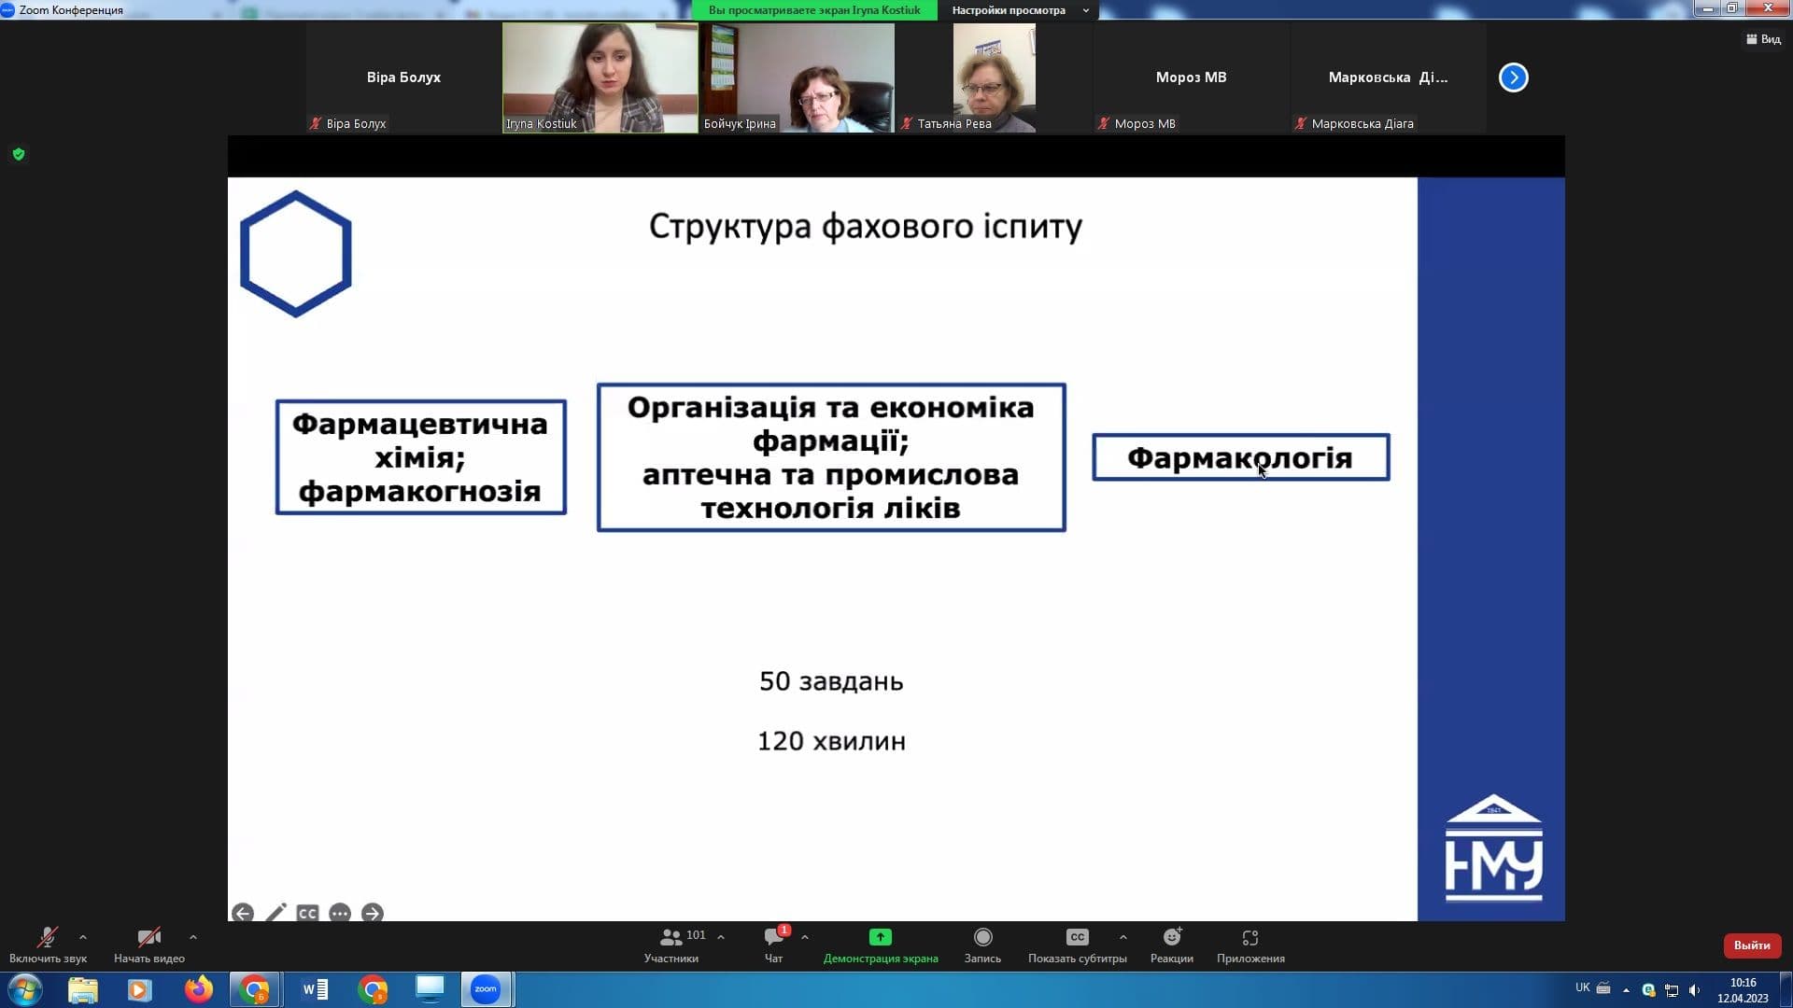
Task: Select Віра Болух participant tile
Action: point(403,77)
